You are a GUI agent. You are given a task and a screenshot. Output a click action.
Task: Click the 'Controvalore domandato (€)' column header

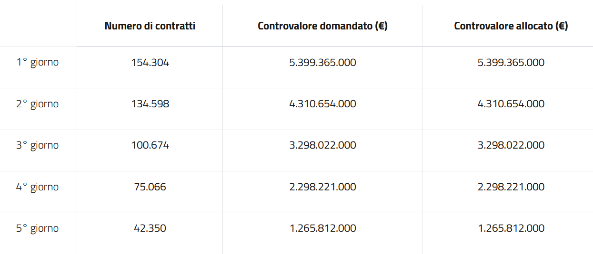[322, 26]
